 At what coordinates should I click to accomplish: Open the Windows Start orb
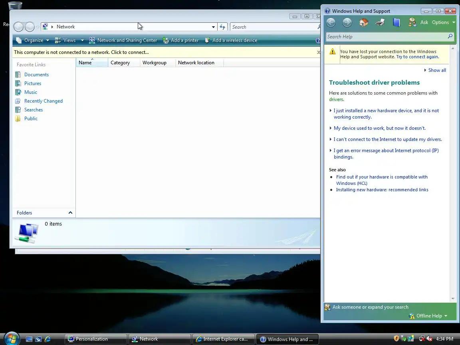12,339
